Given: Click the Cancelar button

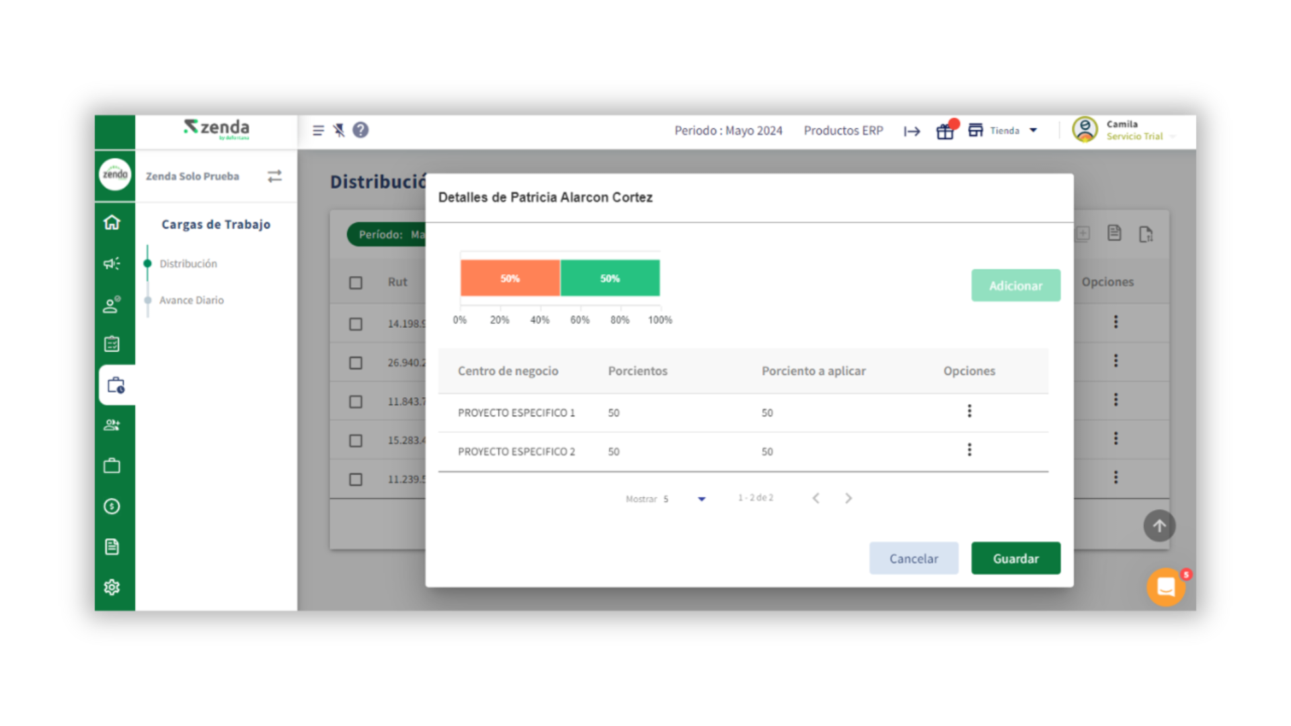Looking at the screenshot, I should click(x=913, y=559).
